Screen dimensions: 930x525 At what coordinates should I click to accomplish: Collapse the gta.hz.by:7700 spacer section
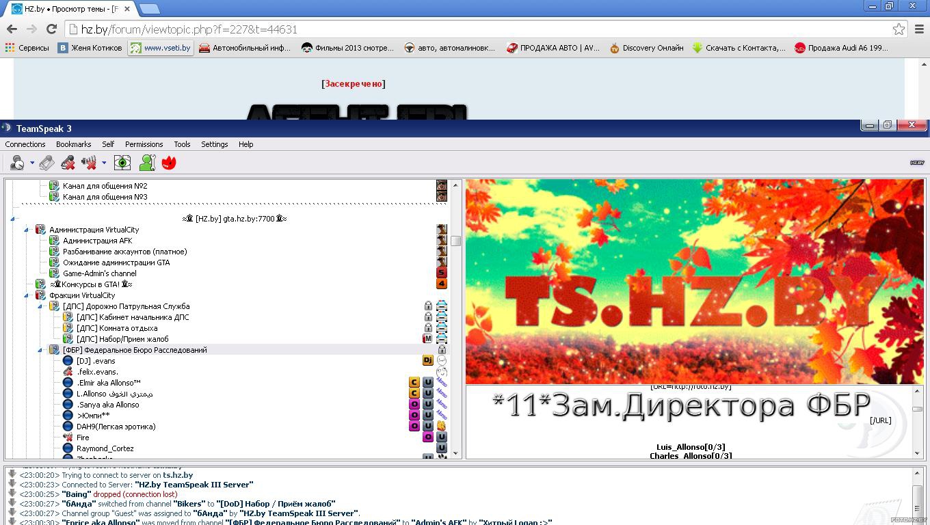(x=13, y=219)
